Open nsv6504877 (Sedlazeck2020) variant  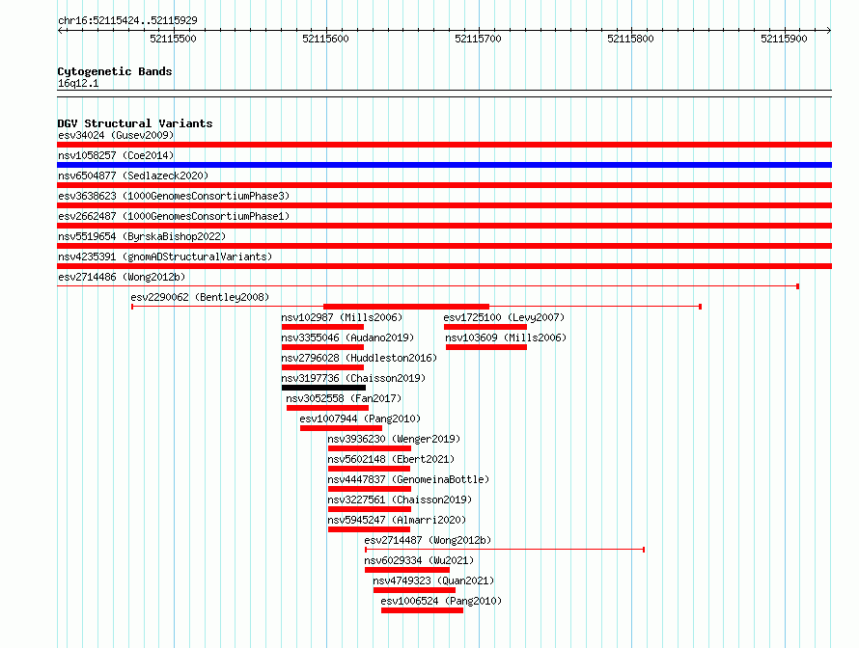point(133,175)
